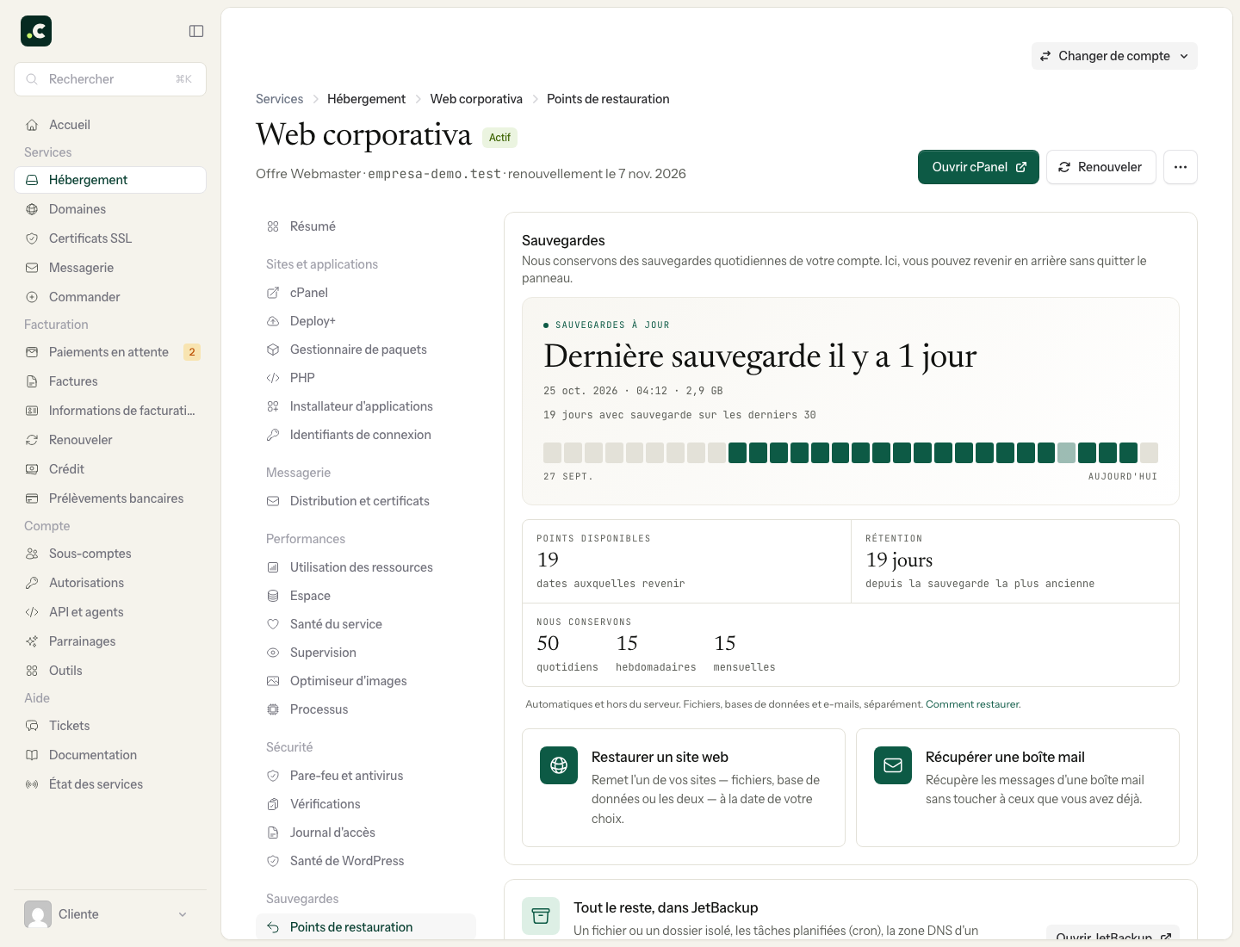Image resolution: width=1240 pixels, height=947 pixels.
Task: Click the app logo icon
Action: click(x=36, y=31)
